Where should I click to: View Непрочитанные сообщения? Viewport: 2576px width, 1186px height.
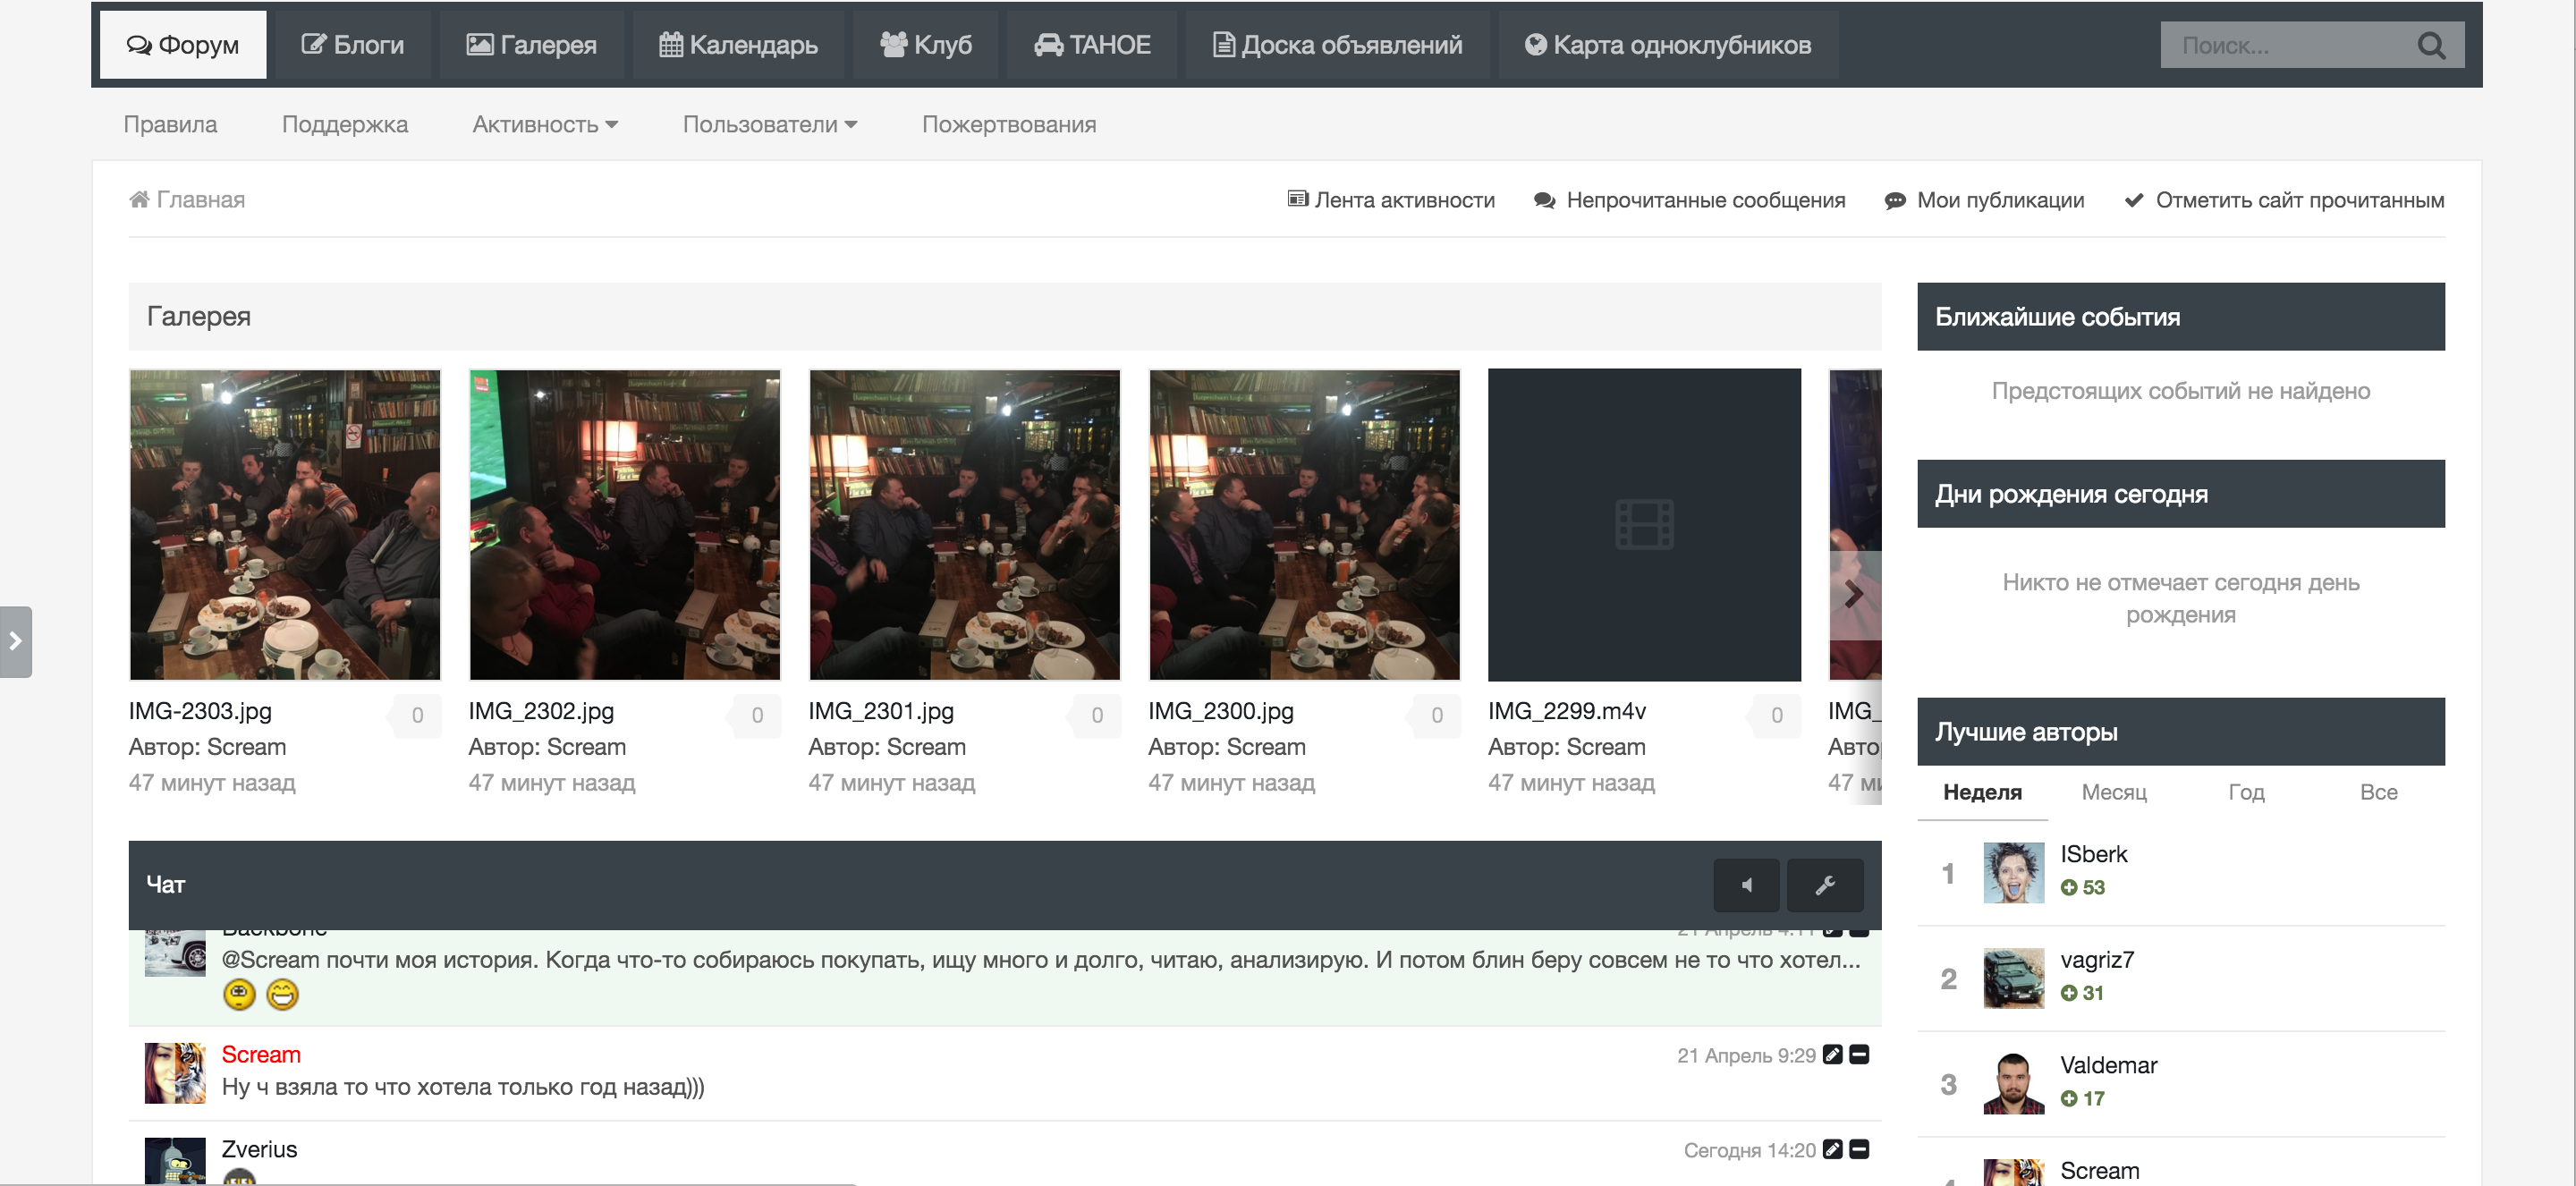tap(1690, 200)
